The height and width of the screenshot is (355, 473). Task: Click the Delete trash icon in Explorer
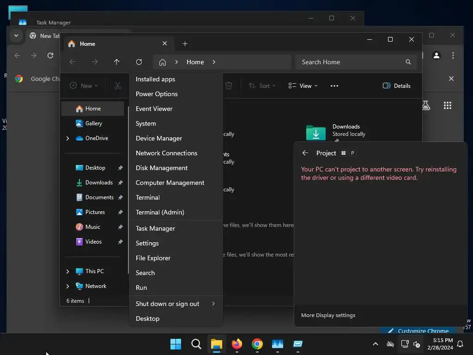(229, 86)
